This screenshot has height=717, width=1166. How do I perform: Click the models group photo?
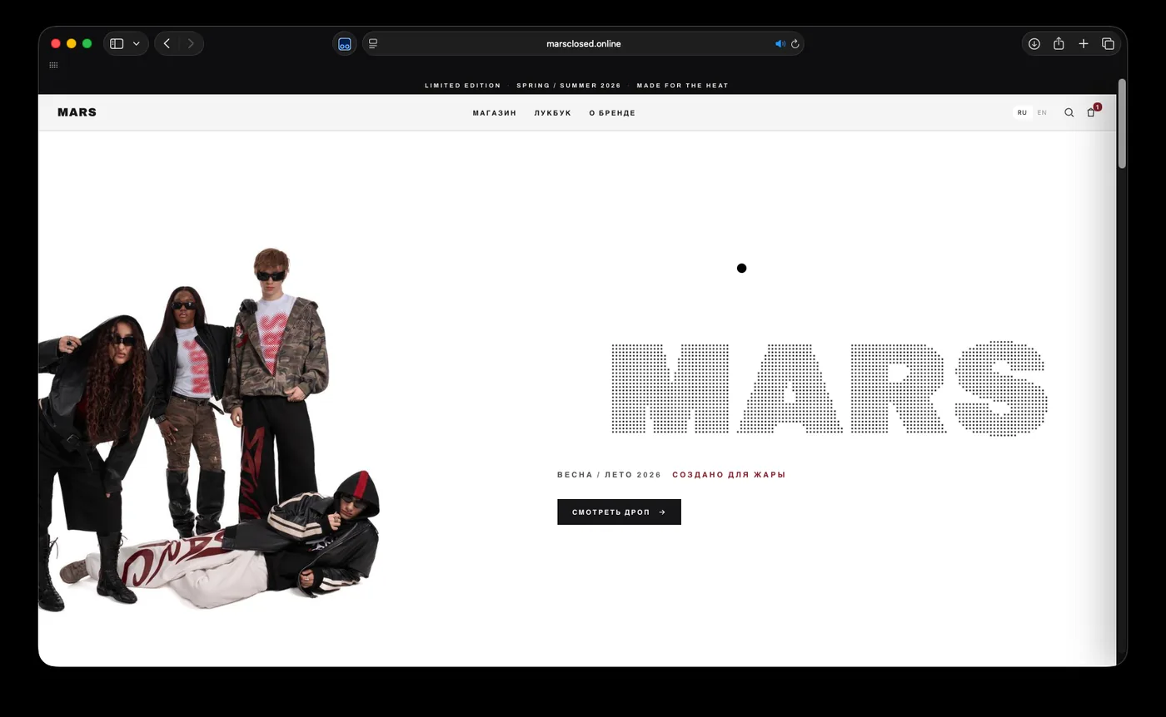[209, 430]
